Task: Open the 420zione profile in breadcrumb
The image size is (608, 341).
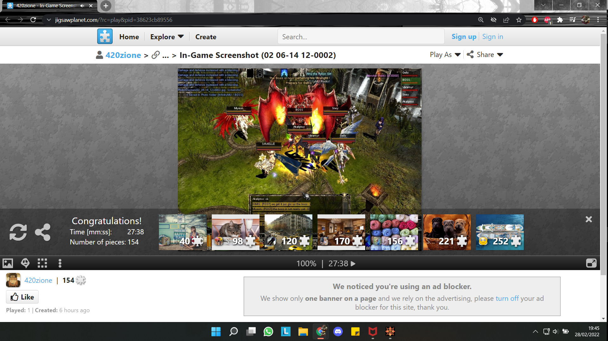Action: pos(123,55)
